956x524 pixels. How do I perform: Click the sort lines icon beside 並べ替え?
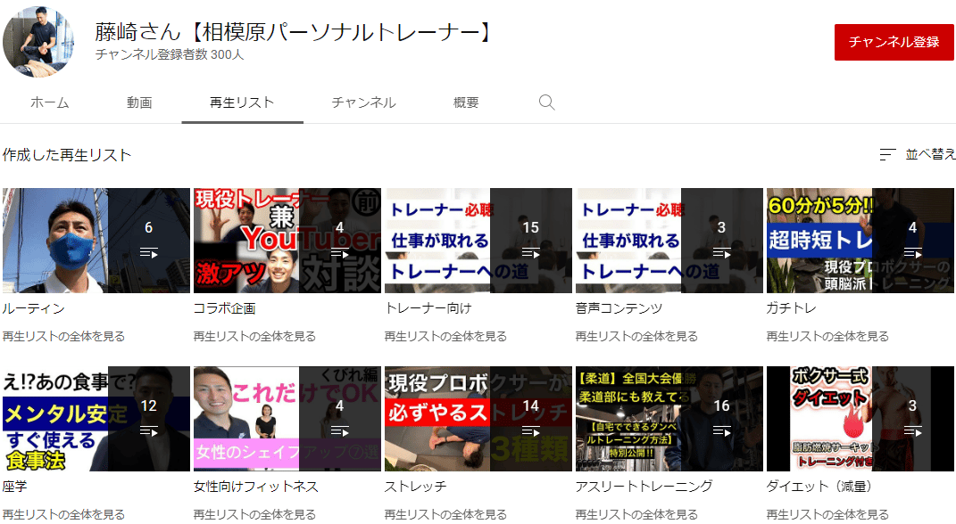887,154
